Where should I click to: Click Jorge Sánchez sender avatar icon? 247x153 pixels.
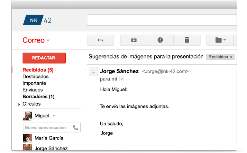[x=93, y=71]
